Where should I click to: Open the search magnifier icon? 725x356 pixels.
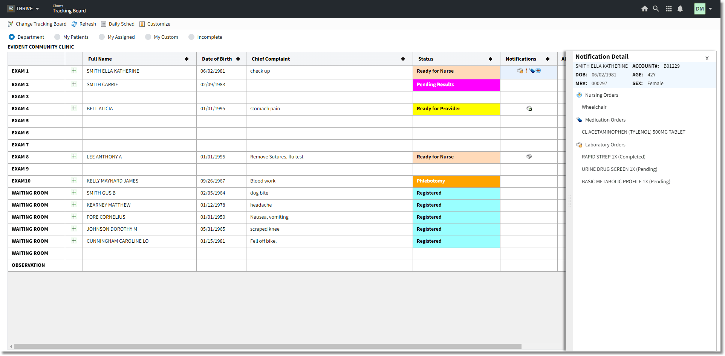[x=656, y=9]
